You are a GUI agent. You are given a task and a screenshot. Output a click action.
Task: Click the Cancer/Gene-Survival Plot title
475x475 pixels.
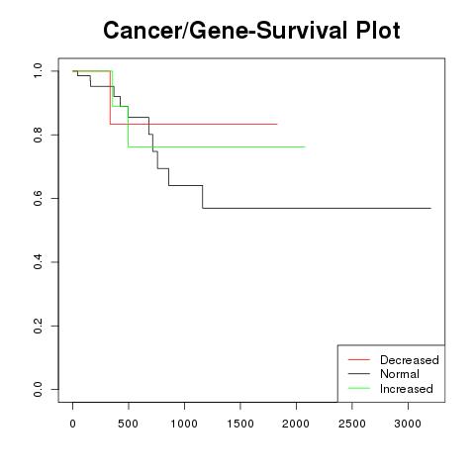[x=251, y=31]
